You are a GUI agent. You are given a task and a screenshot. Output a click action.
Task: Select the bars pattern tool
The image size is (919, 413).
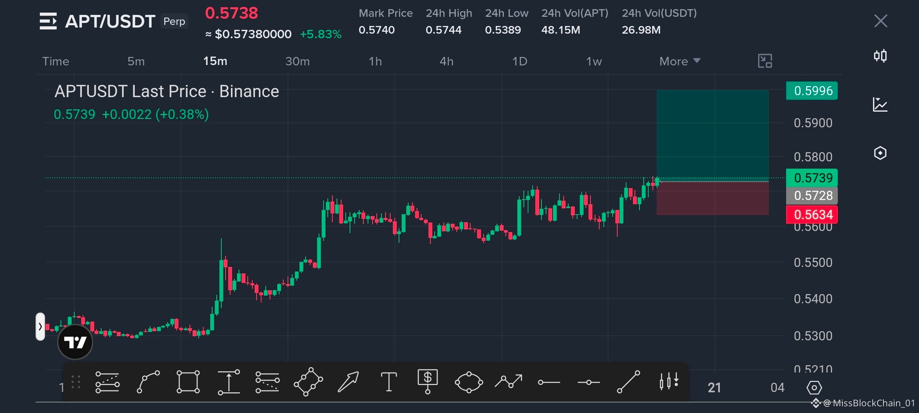click(669, 381)
